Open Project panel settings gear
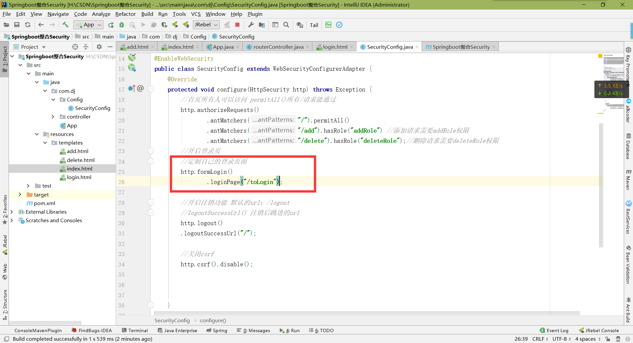Viewport: 633px width, 343px height. (x=99, y=47)
